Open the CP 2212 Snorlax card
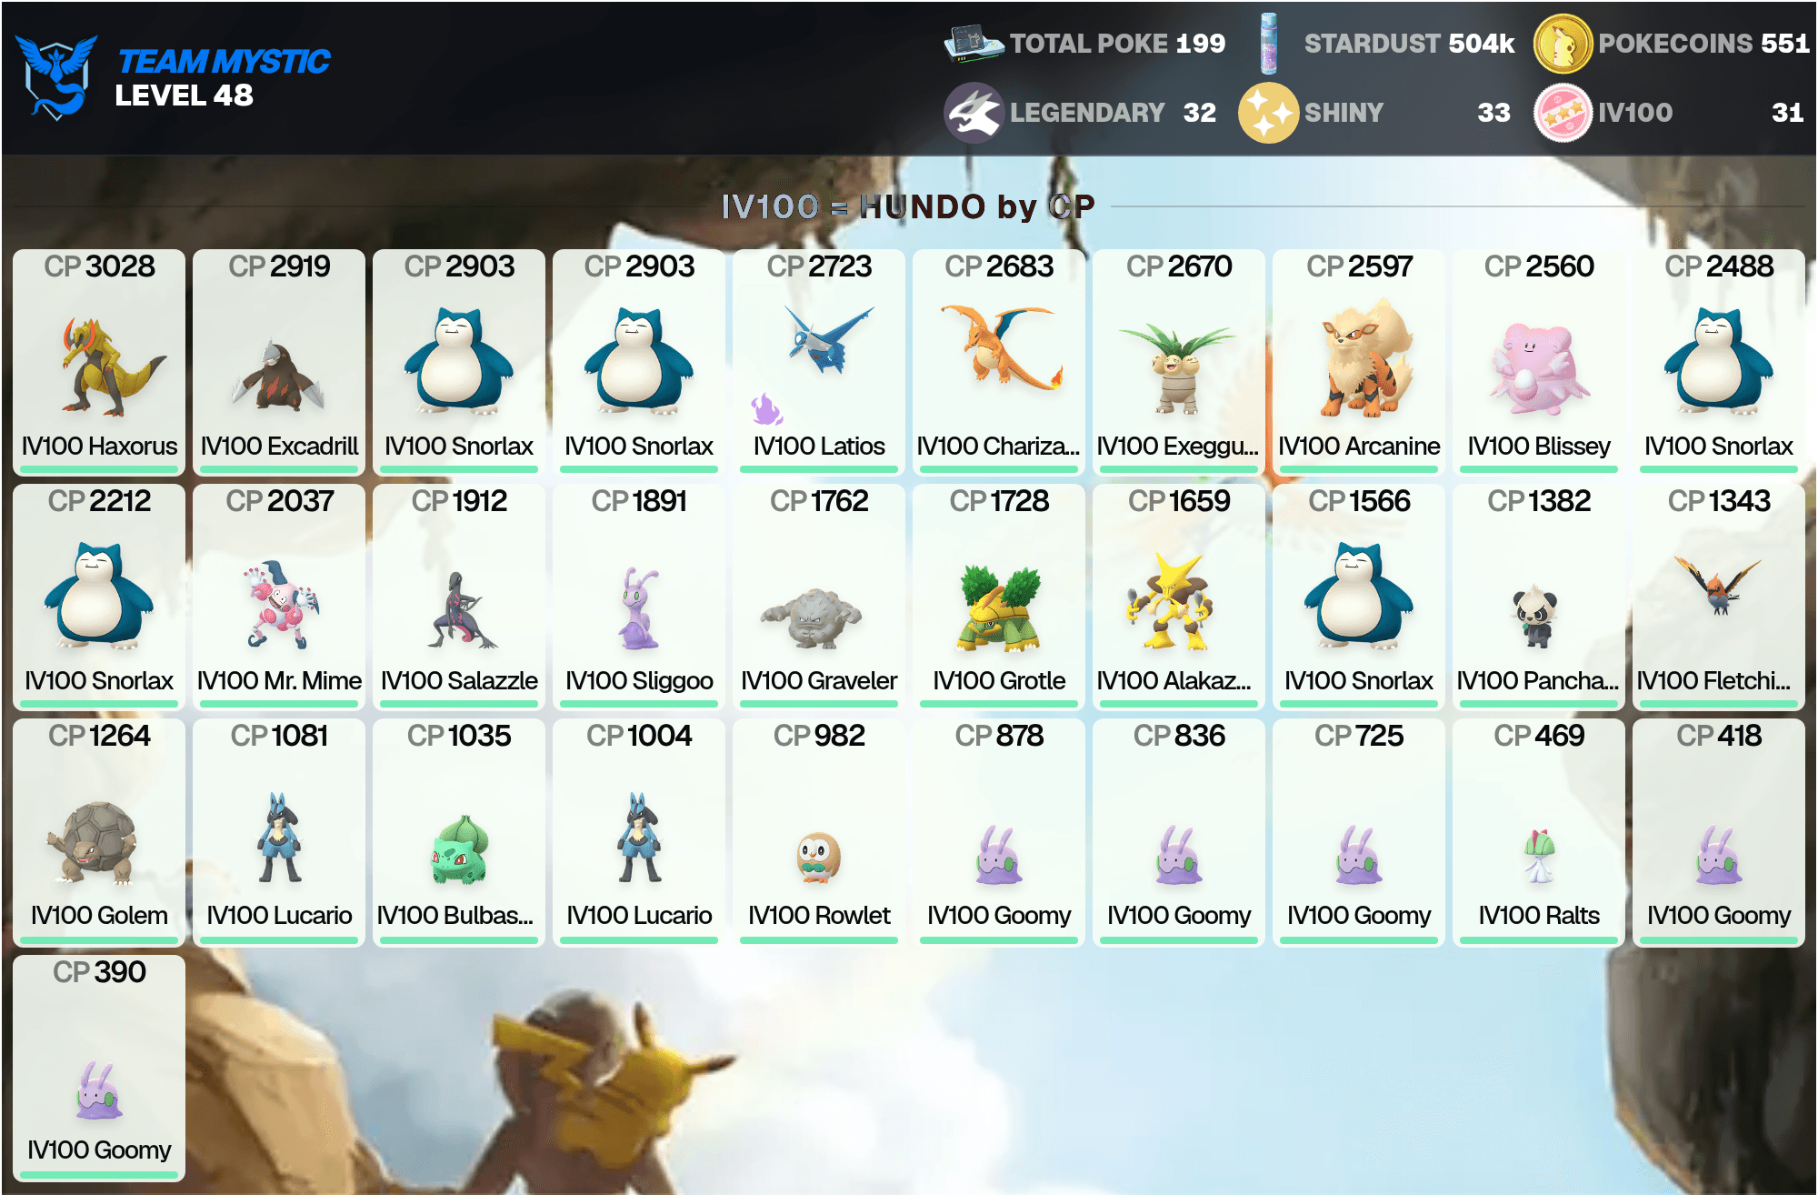1818x1195 pixels. pyautogui.click(x=99, y=597)
